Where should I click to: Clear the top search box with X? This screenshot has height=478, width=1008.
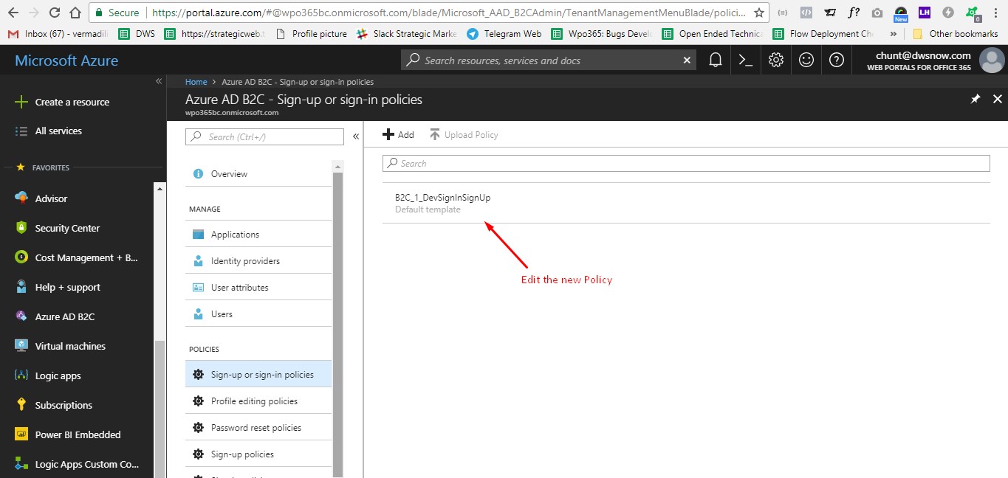click(x=687, y=60)
